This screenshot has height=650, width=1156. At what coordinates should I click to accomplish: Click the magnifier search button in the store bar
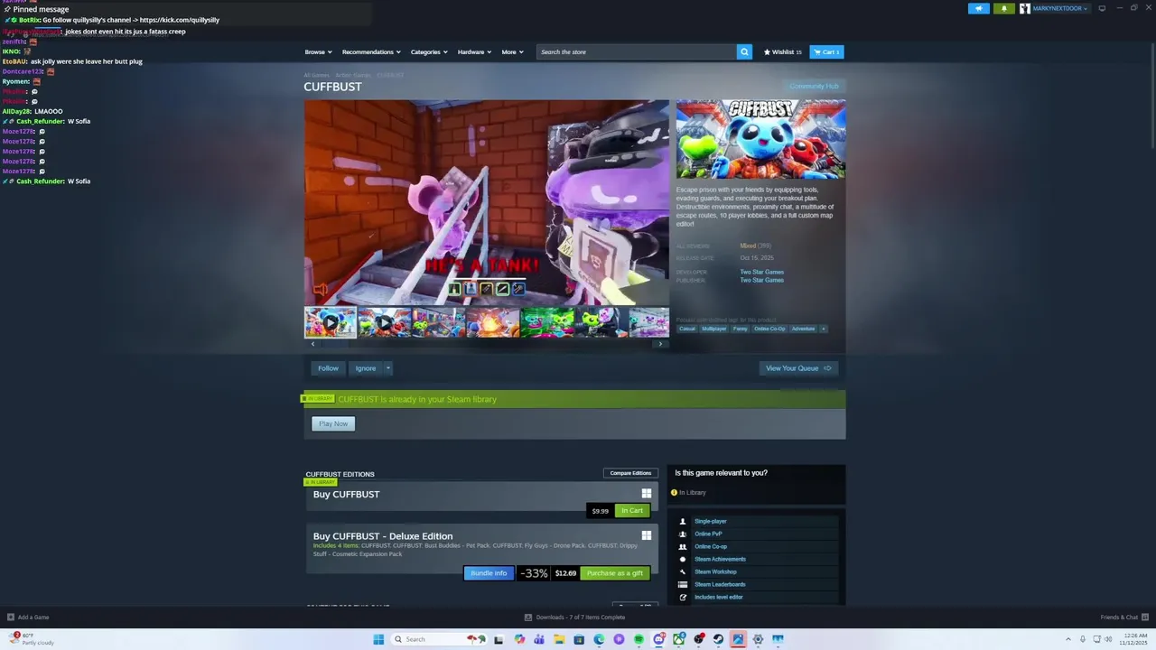pos(744,51)
